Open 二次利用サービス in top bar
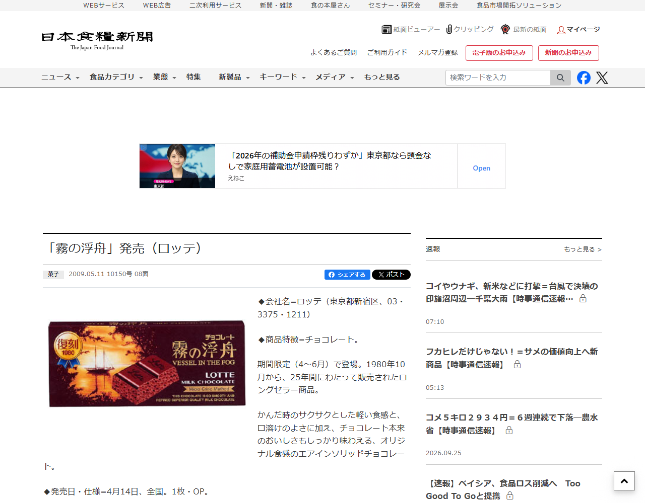645x503 pixels. (215, 6)
